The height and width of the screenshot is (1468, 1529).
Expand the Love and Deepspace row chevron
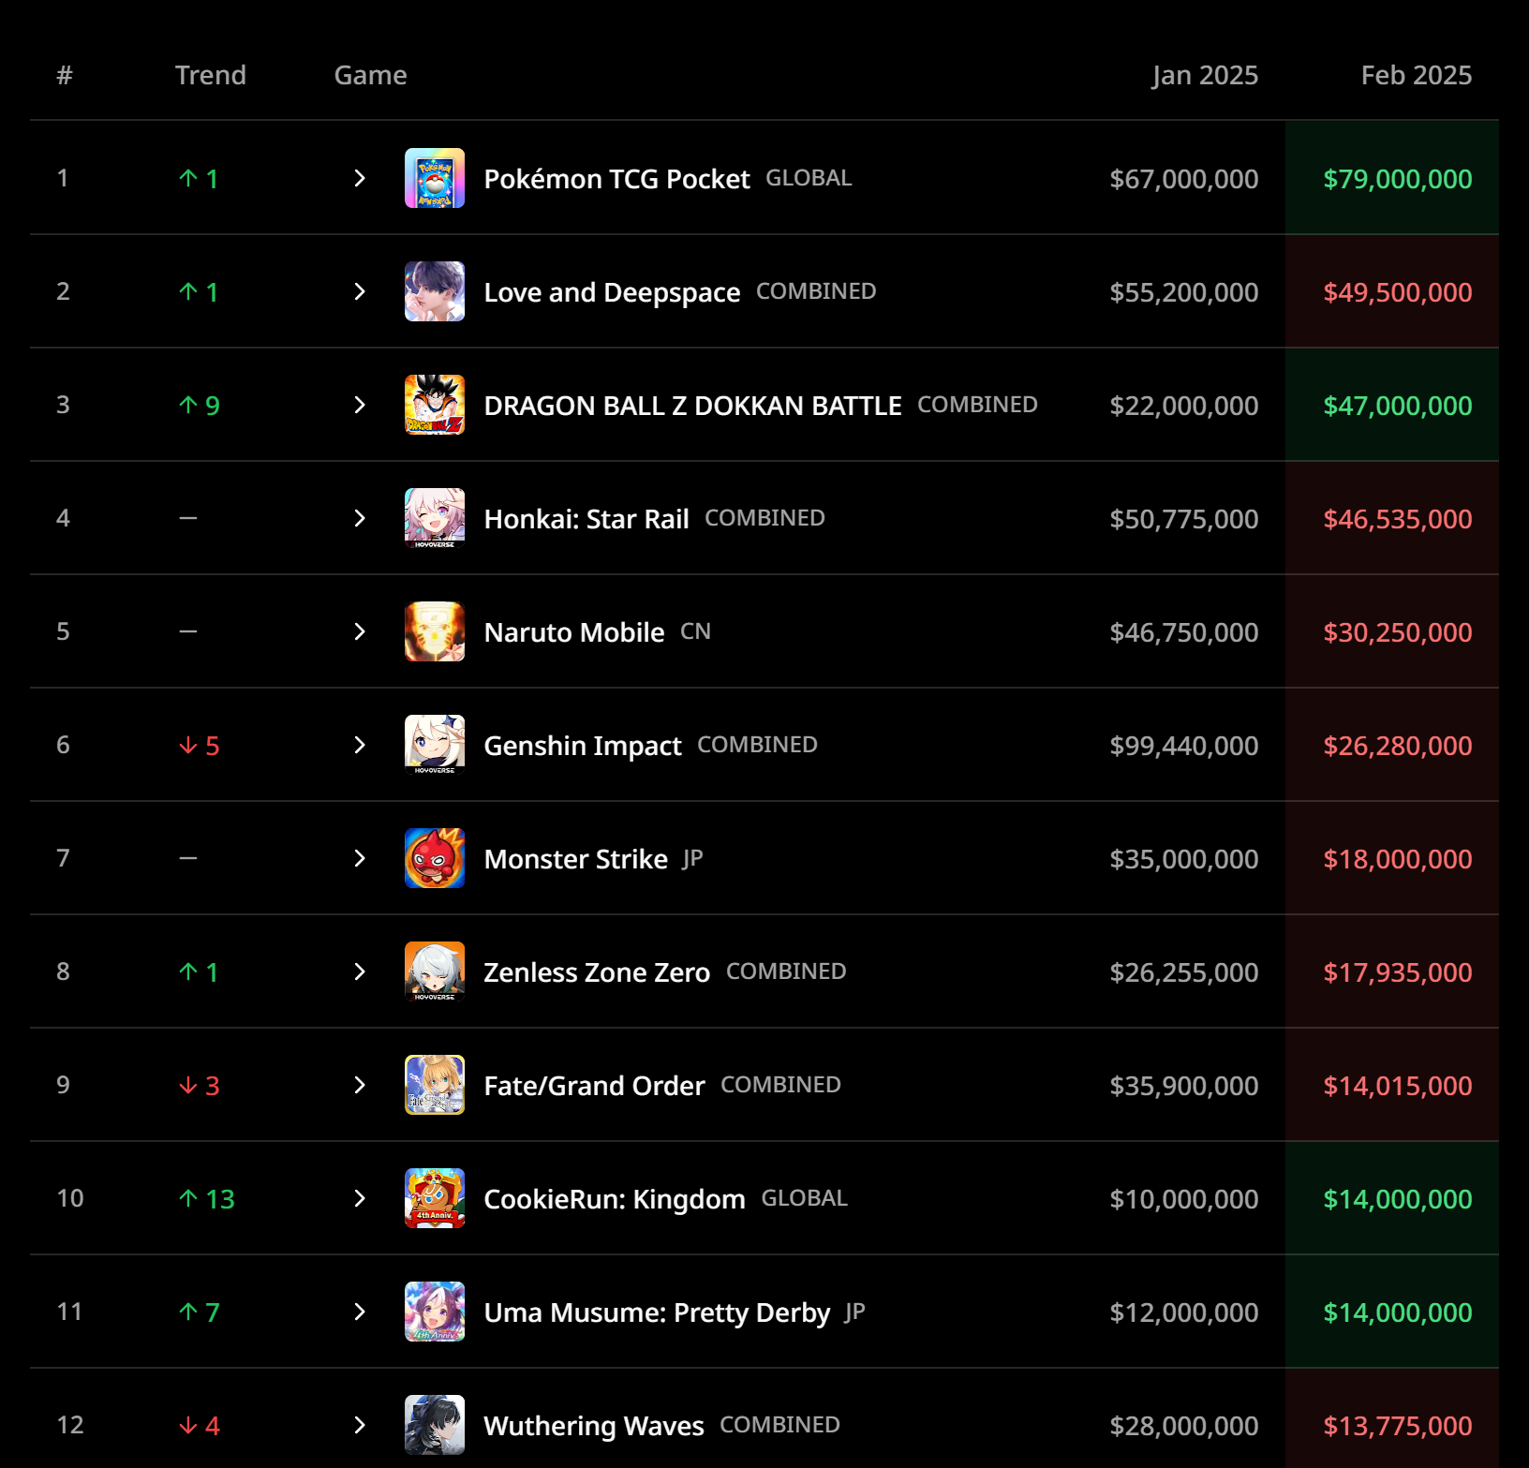(360, 291)
